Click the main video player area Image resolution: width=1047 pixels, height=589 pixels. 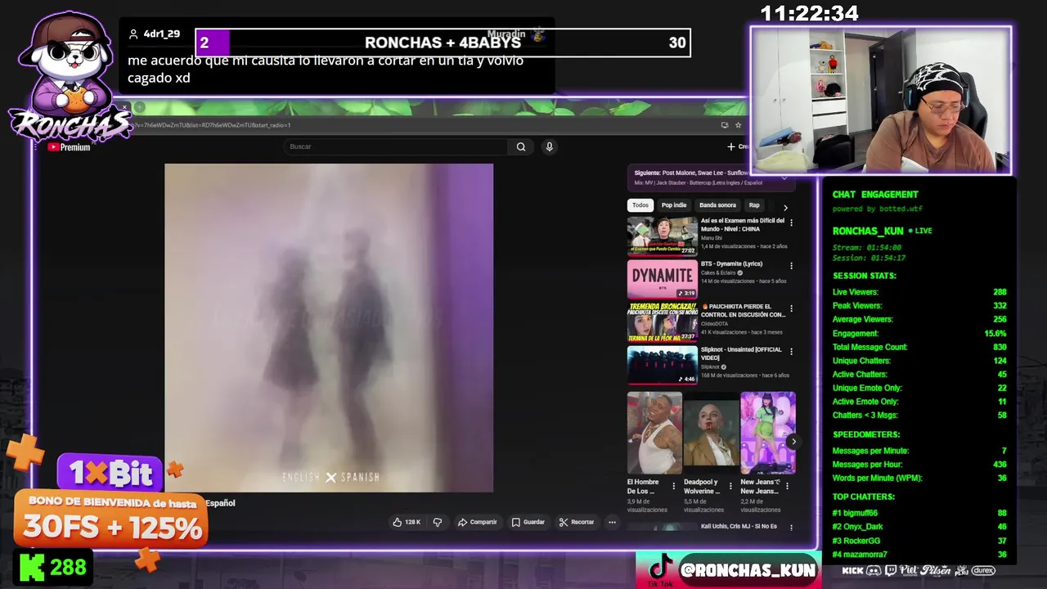[329, 328]
